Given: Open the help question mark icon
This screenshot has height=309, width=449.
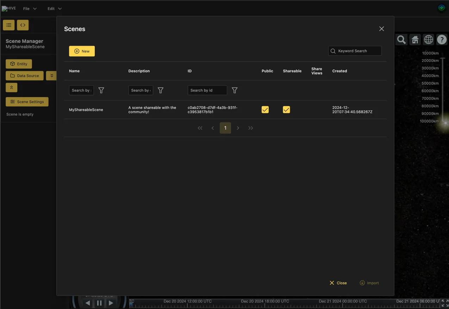Looking at the screenshot, I should [442, 39].
